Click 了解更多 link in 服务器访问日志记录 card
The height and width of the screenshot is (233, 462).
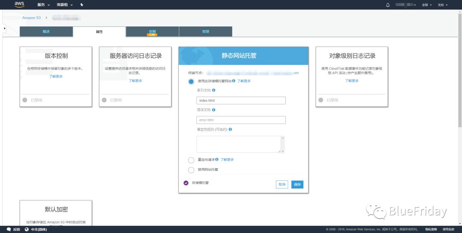[x=135, y=80]
